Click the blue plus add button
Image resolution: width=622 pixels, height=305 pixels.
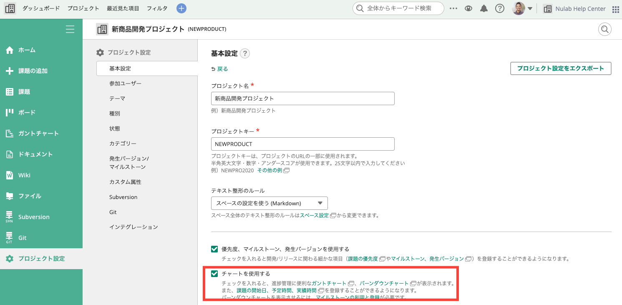[x=181, y=8]
